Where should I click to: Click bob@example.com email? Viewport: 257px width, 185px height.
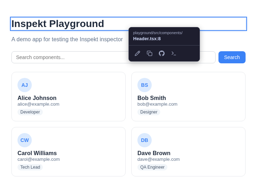pyautogui.click(x=157, y=104)
